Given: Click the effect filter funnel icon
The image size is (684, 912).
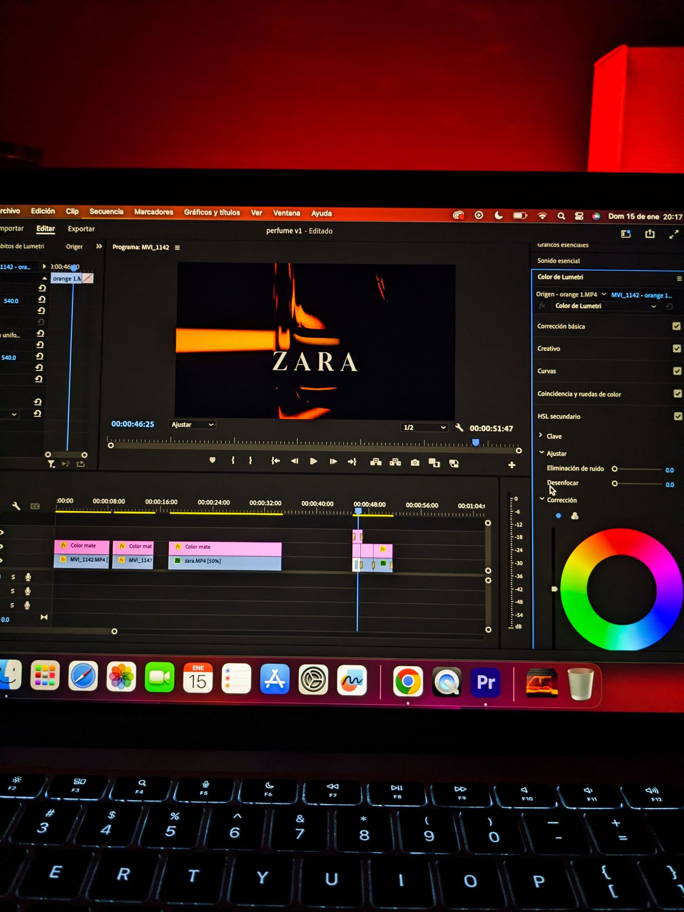Looking at the screenshot, I should tap(51, 464).
